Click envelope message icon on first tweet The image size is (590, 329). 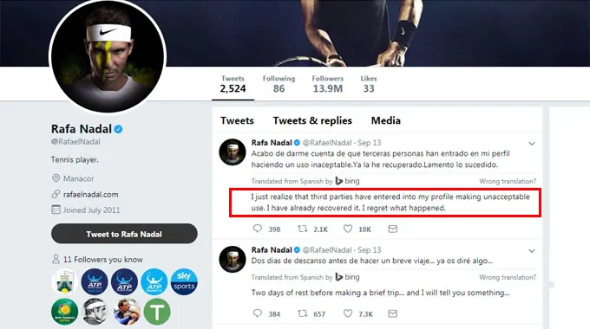point(392,229)
